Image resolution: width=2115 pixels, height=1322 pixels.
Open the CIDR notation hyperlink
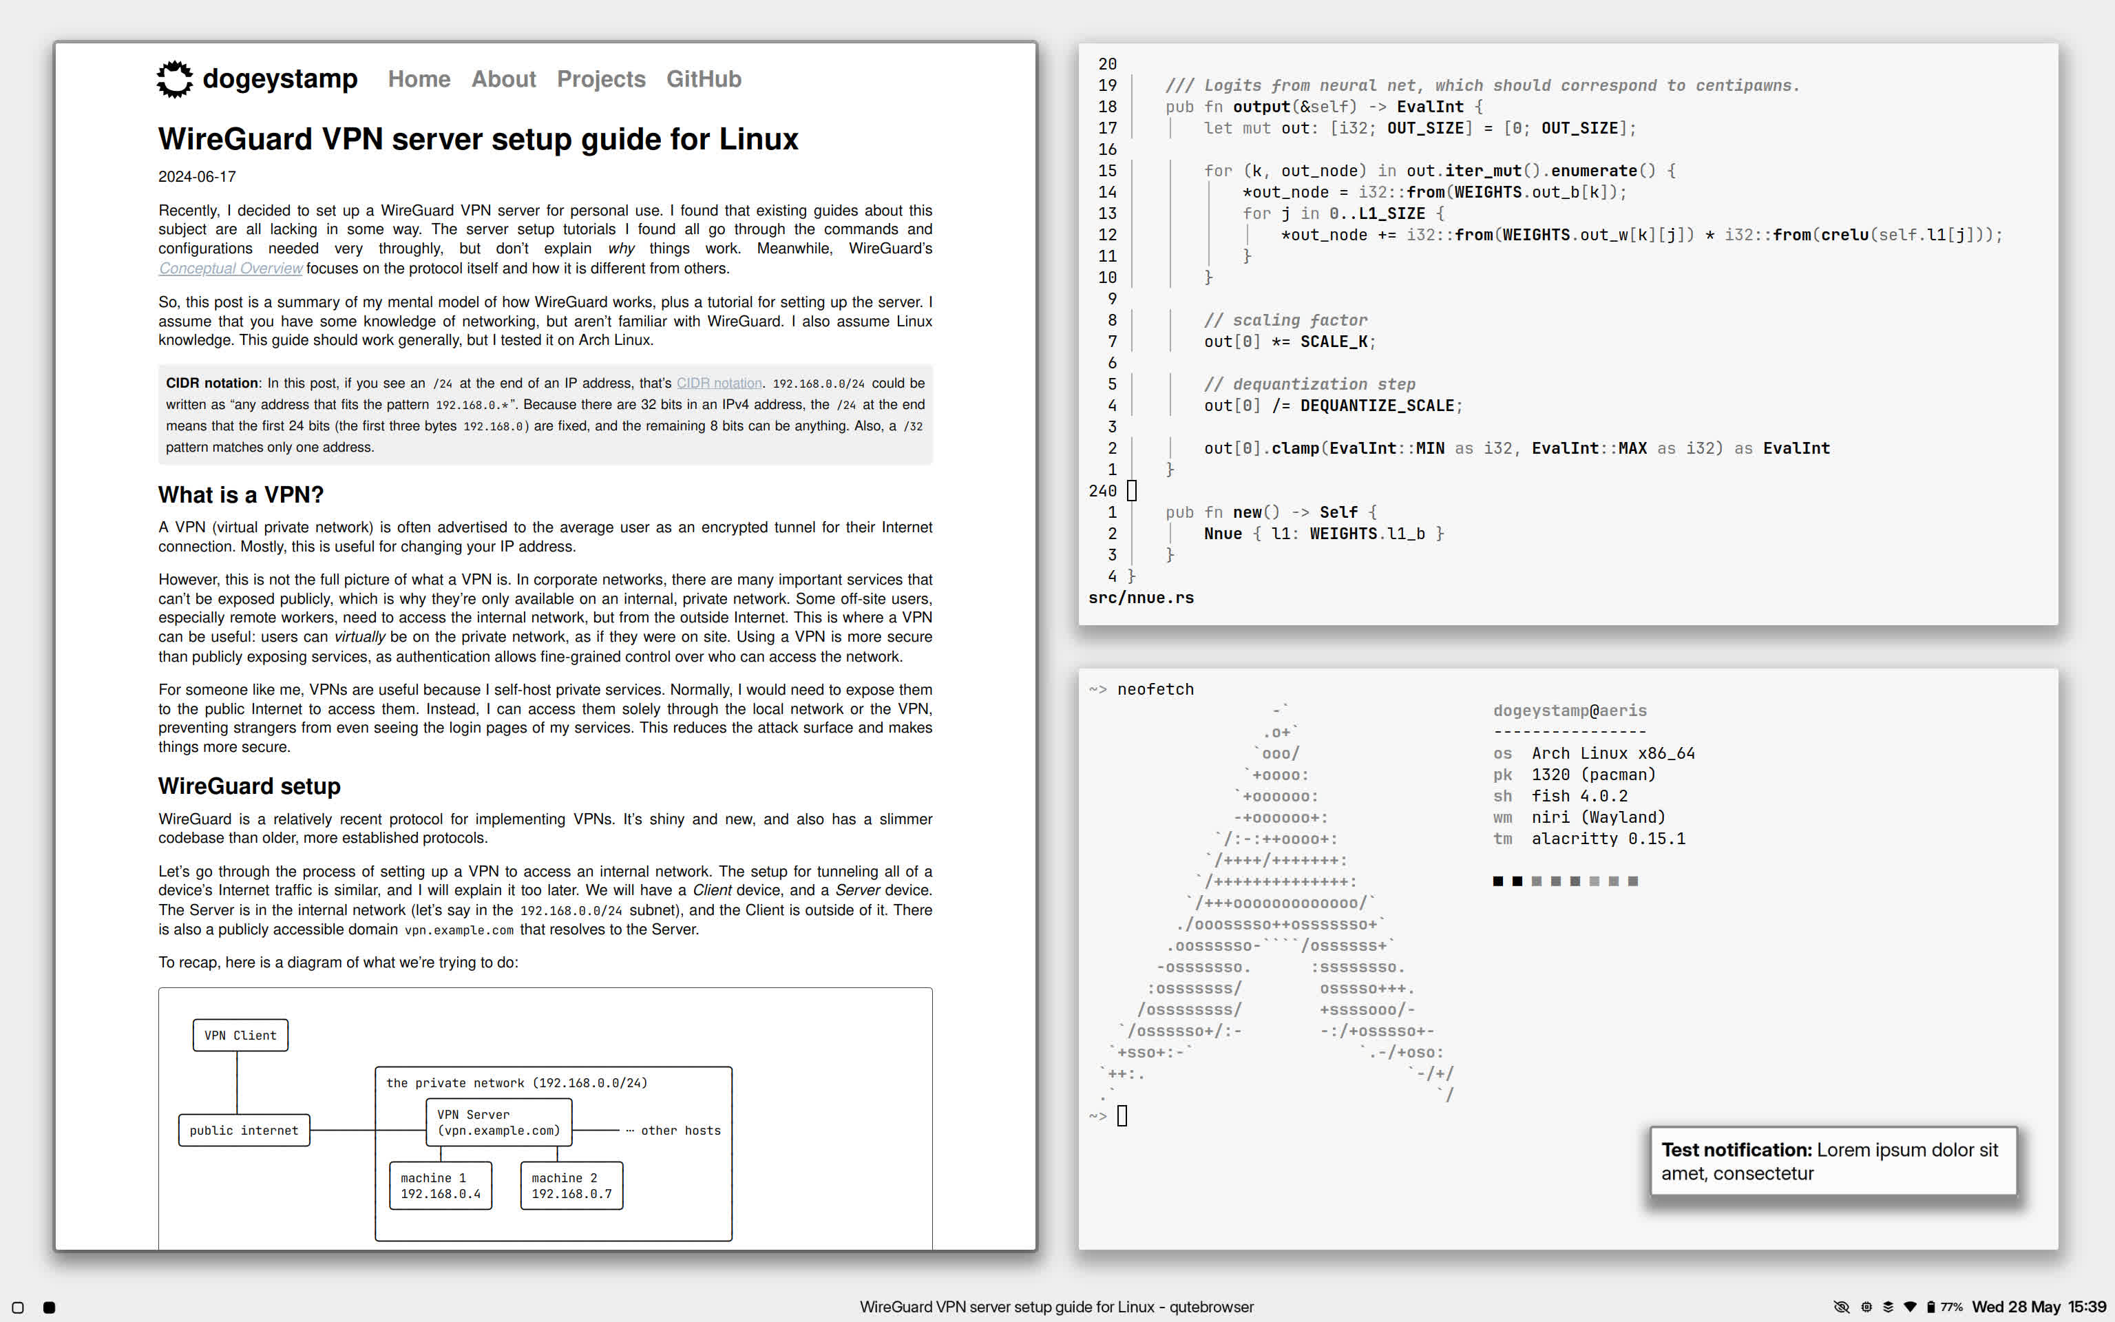pos(718,383)
